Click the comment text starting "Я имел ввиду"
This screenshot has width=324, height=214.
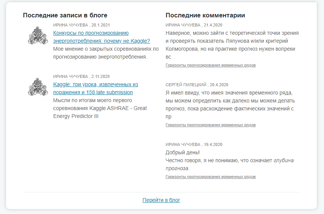tap(230, 105)
